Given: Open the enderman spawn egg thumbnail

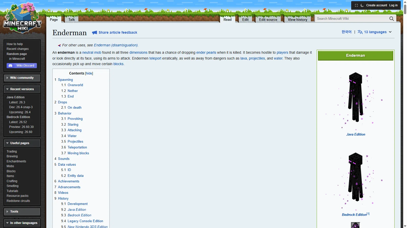Looking at the screenshot, I should (355, 225).
